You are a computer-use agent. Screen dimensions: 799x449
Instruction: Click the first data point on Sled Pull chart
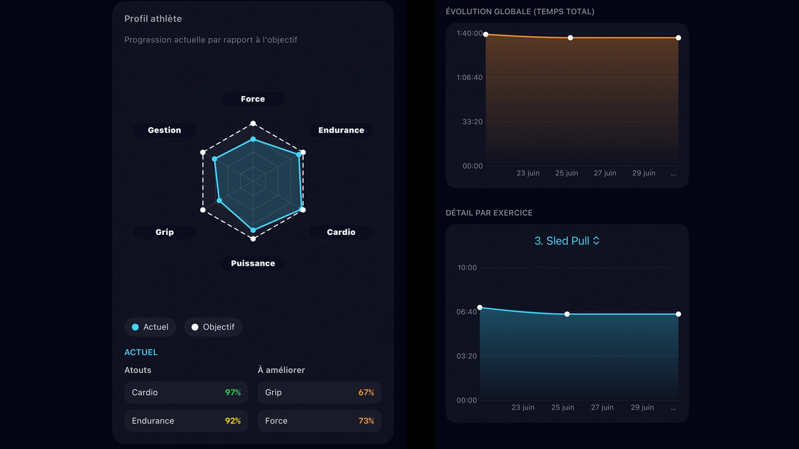click(x=480, y=308)
